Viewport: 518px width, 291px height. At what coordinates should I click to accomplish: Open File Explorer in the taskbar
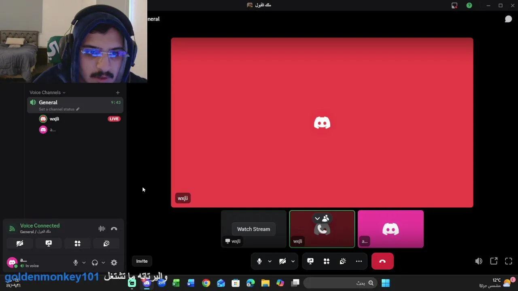[x=265, y=283]
